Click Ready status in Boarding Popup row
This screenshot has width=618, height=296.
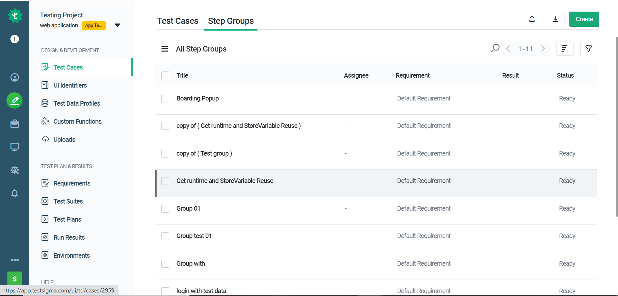pos(567,98)
